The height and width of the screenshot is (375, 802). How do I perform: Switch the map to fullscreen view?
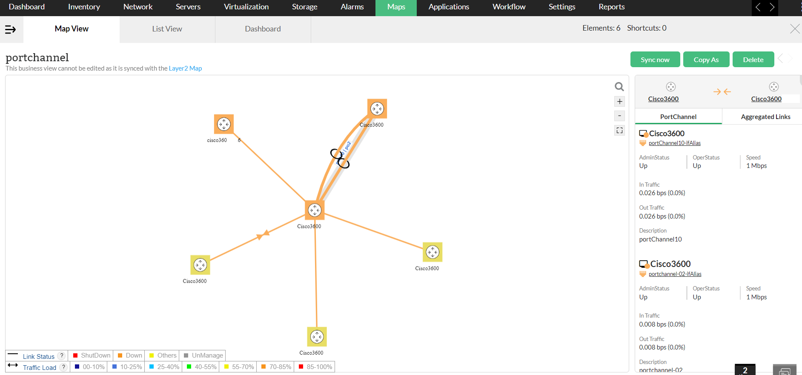click(620, 131)
